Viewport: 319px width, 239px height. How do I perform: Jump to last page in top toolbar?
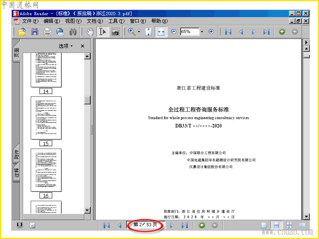[x=266, y=32]
